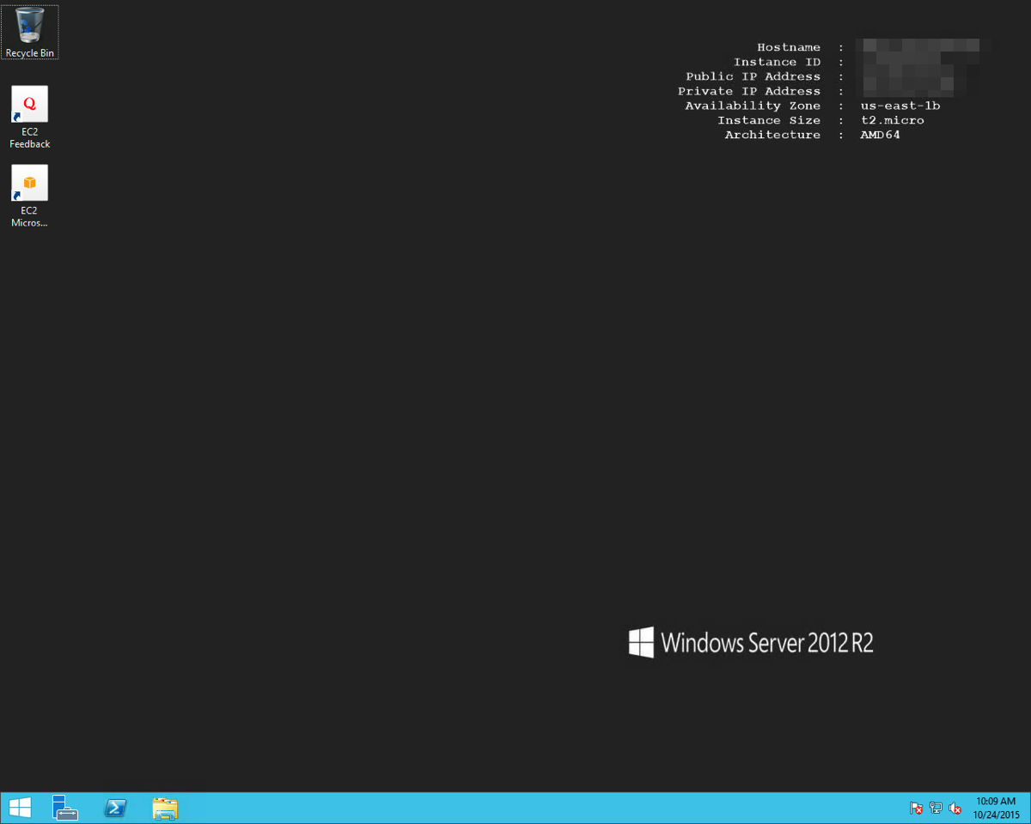This screenshot has width=1031, height=824.
Task: Open Action Center flag tray icon
Action: tap(917, 808)
